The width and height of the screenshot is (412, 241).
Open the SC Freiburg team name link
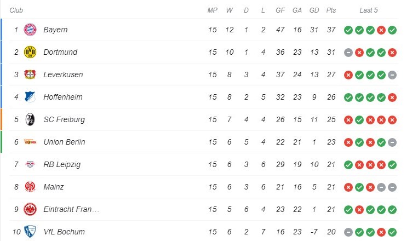pyautogui.click(x=64, y=119)
